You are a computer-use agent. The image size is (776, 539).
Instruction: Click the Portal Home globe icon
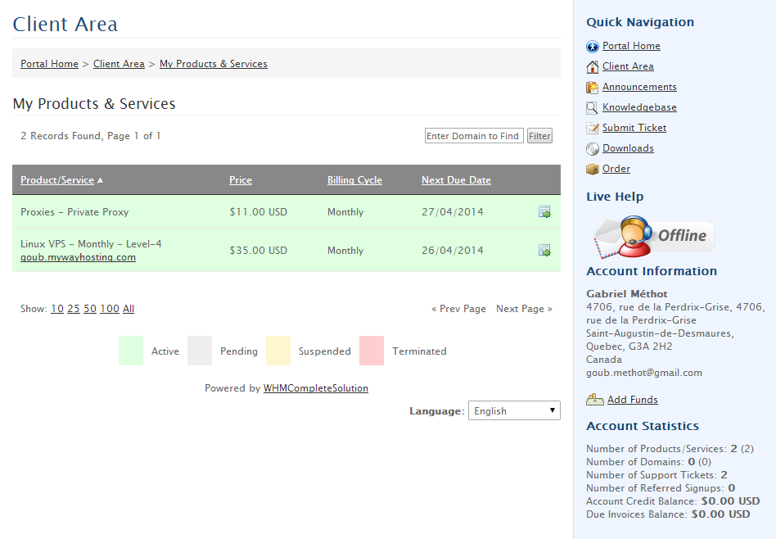point(593,47)
